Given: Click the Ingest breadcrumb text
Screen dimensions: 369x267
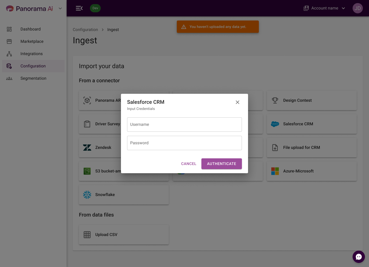Looking at the screenshot, I should (113, 30).
